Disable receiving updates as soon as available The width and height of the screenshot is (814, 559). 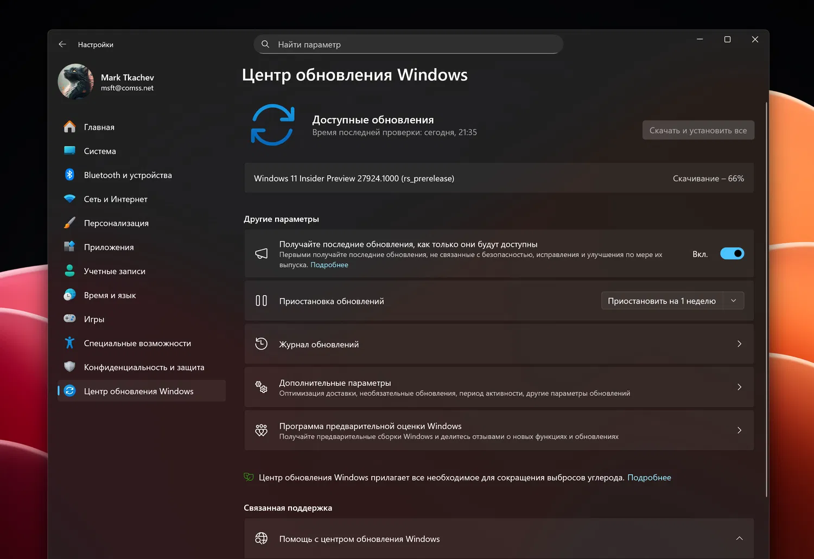732,253
